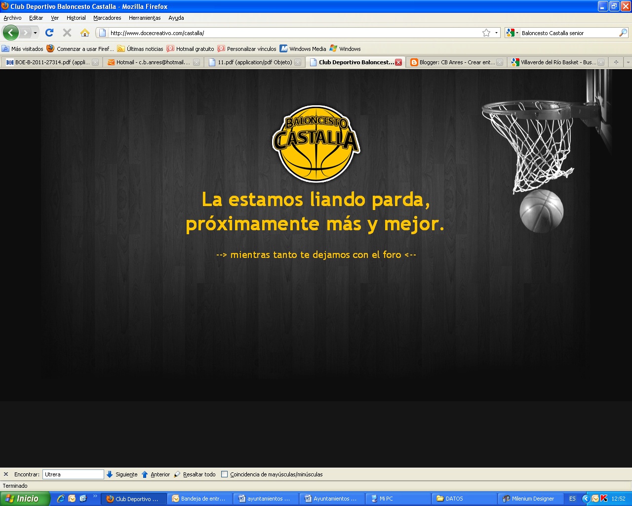
Task: Click the search box containing Baloncesto Castalla senior
Action: point(569,33)
